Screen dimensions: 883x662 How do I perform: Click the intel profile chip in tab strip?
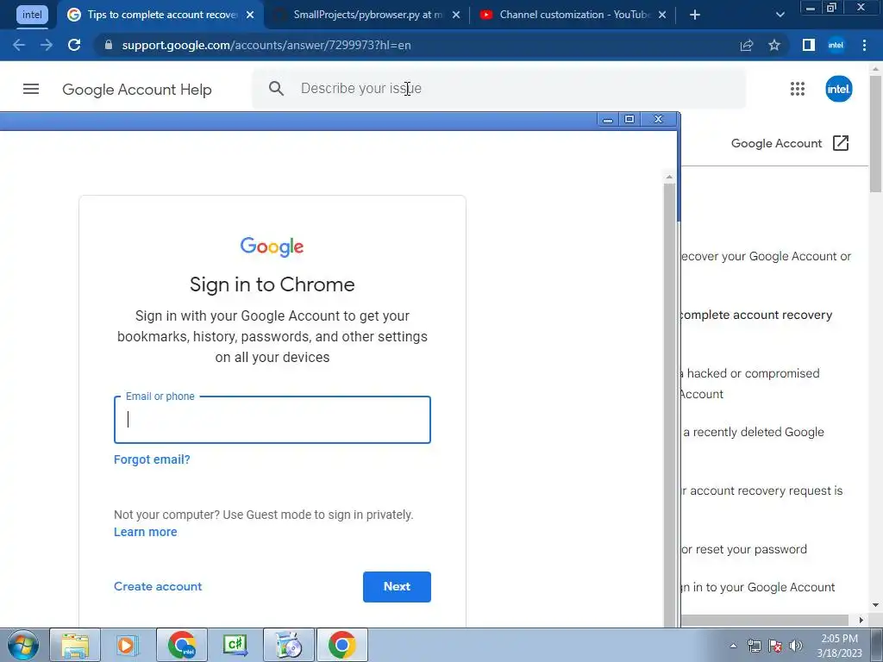coord(32,15)
